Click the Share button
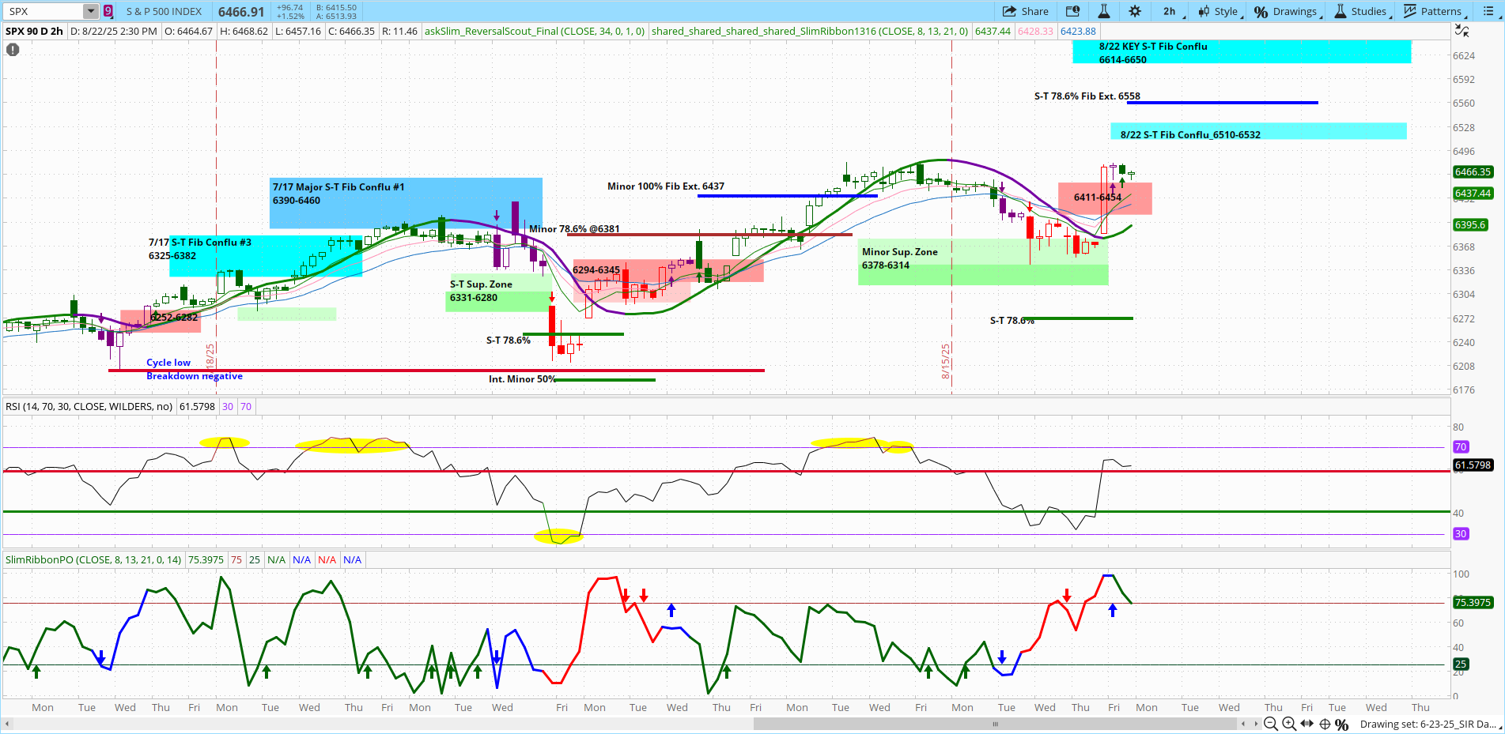The image size is (1505, 734). click(1026, 11)
